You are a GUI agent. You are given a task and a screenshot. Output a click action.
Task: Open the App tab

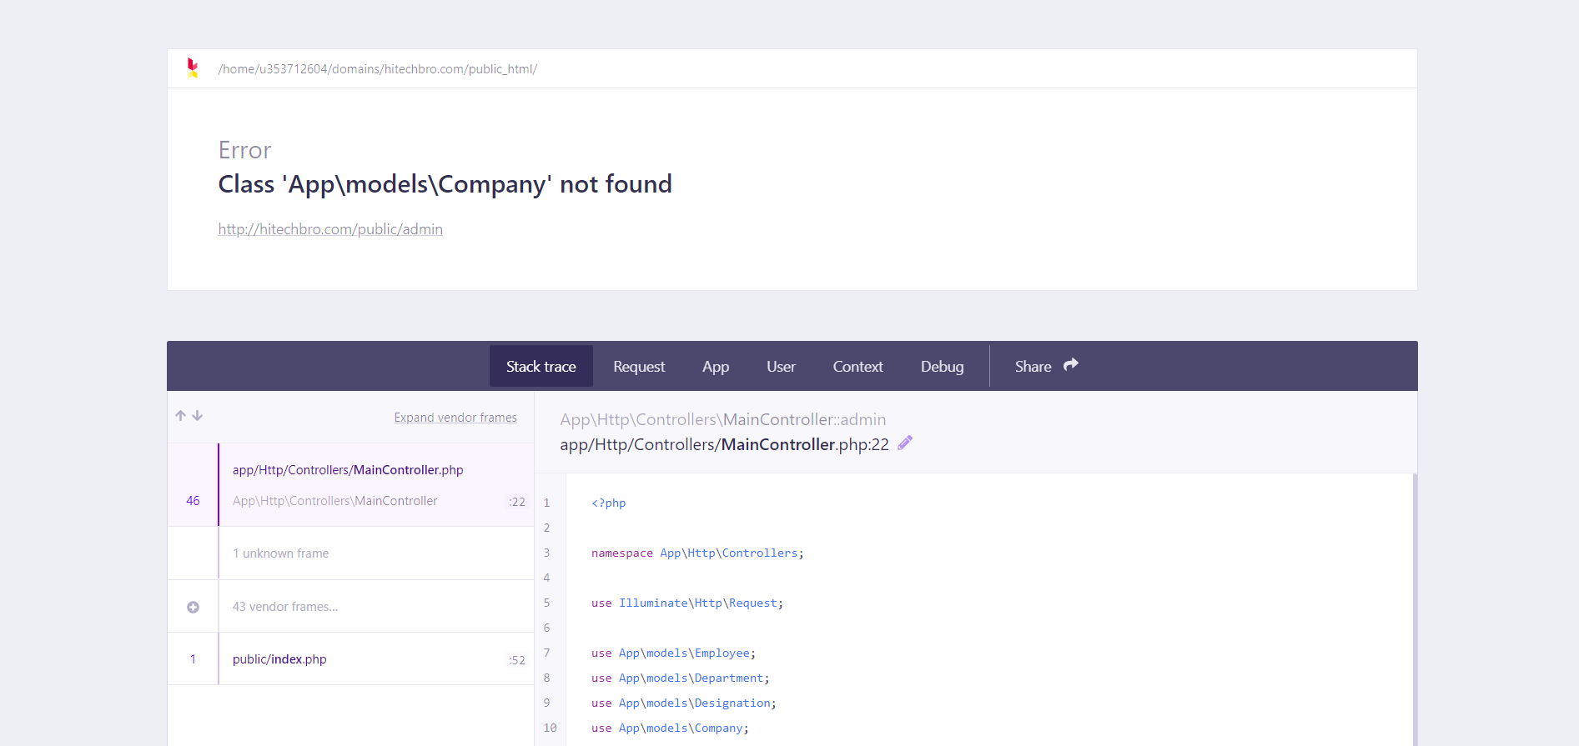(716, 367)
